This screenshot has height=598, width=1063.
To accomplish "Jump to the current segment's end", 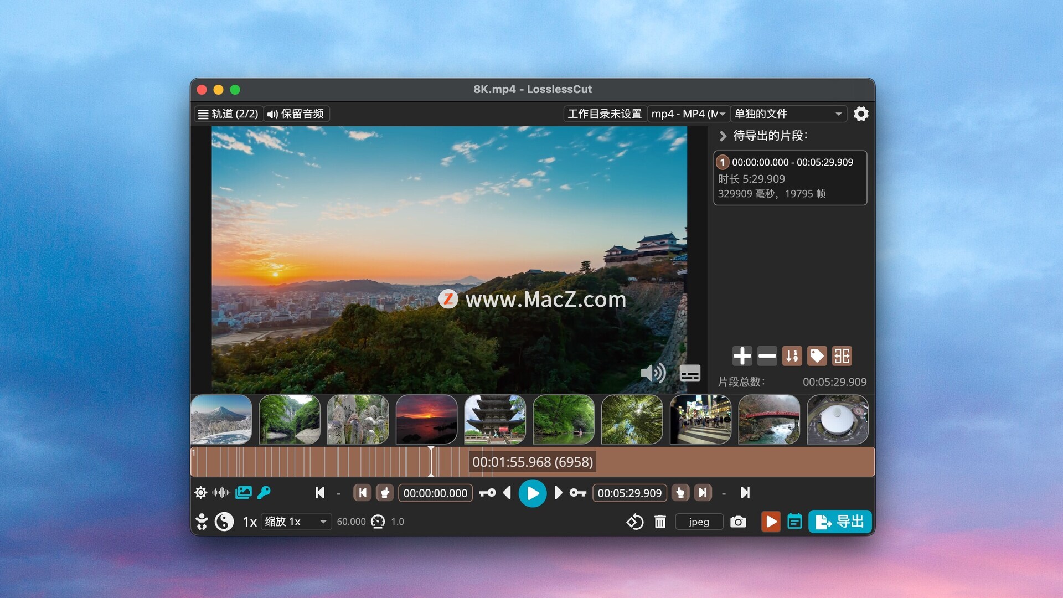I will click(x=703, y=493).
